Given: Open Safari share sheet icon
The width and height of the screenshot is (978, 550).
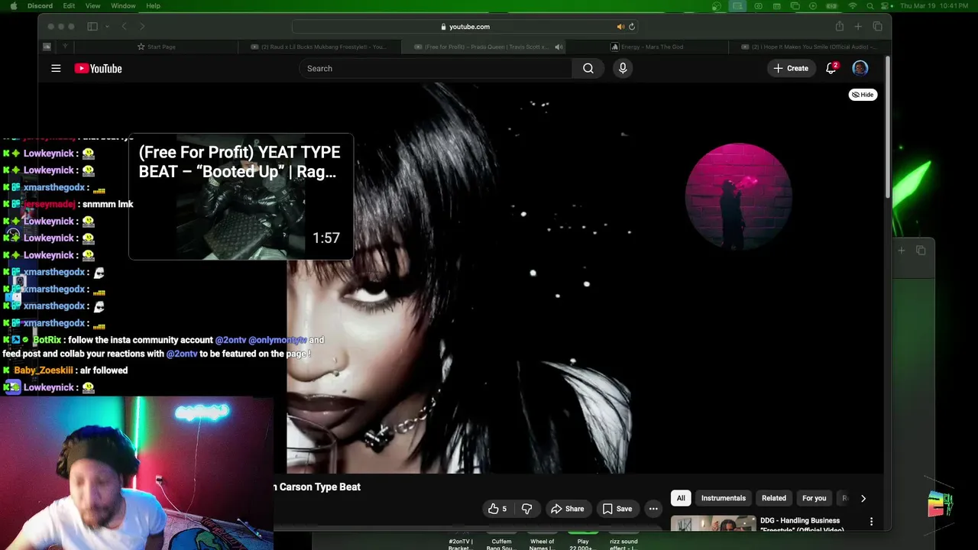Looking at the screenshot, I should click(x=839, y=27).
